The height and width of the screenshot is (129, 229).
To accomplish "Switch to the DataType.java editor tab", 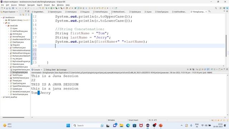I will tap(162, 12).
